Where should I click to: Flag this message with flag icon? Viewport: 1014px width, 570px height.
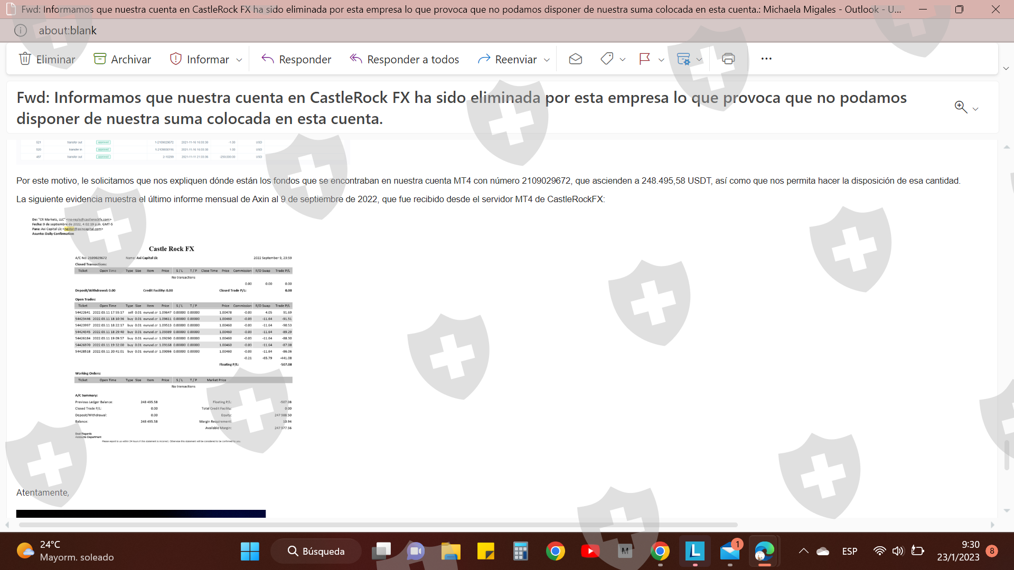[x=644, y=59]
